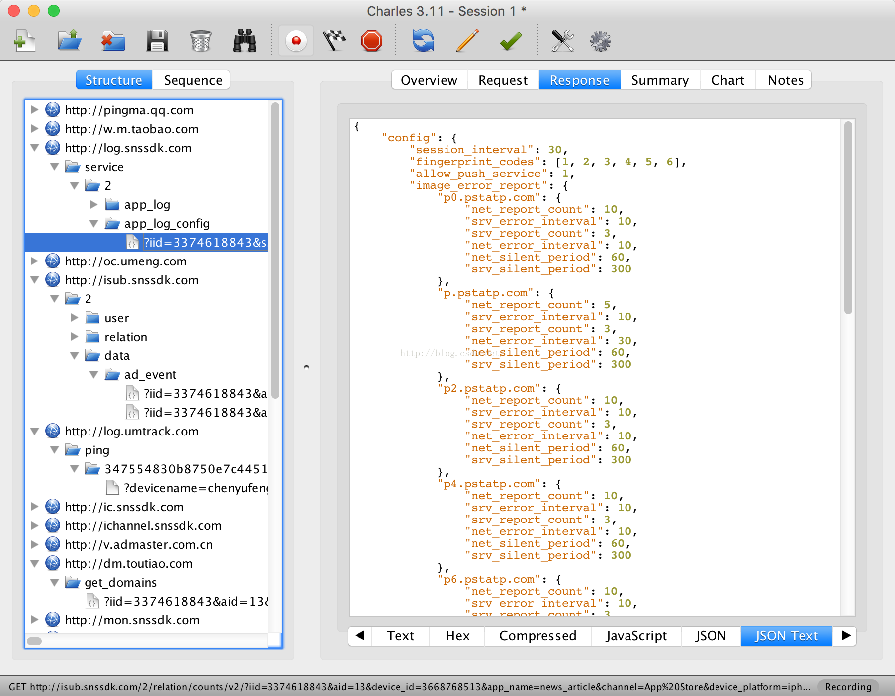Expand the app_log folder

tap(94, 204)
